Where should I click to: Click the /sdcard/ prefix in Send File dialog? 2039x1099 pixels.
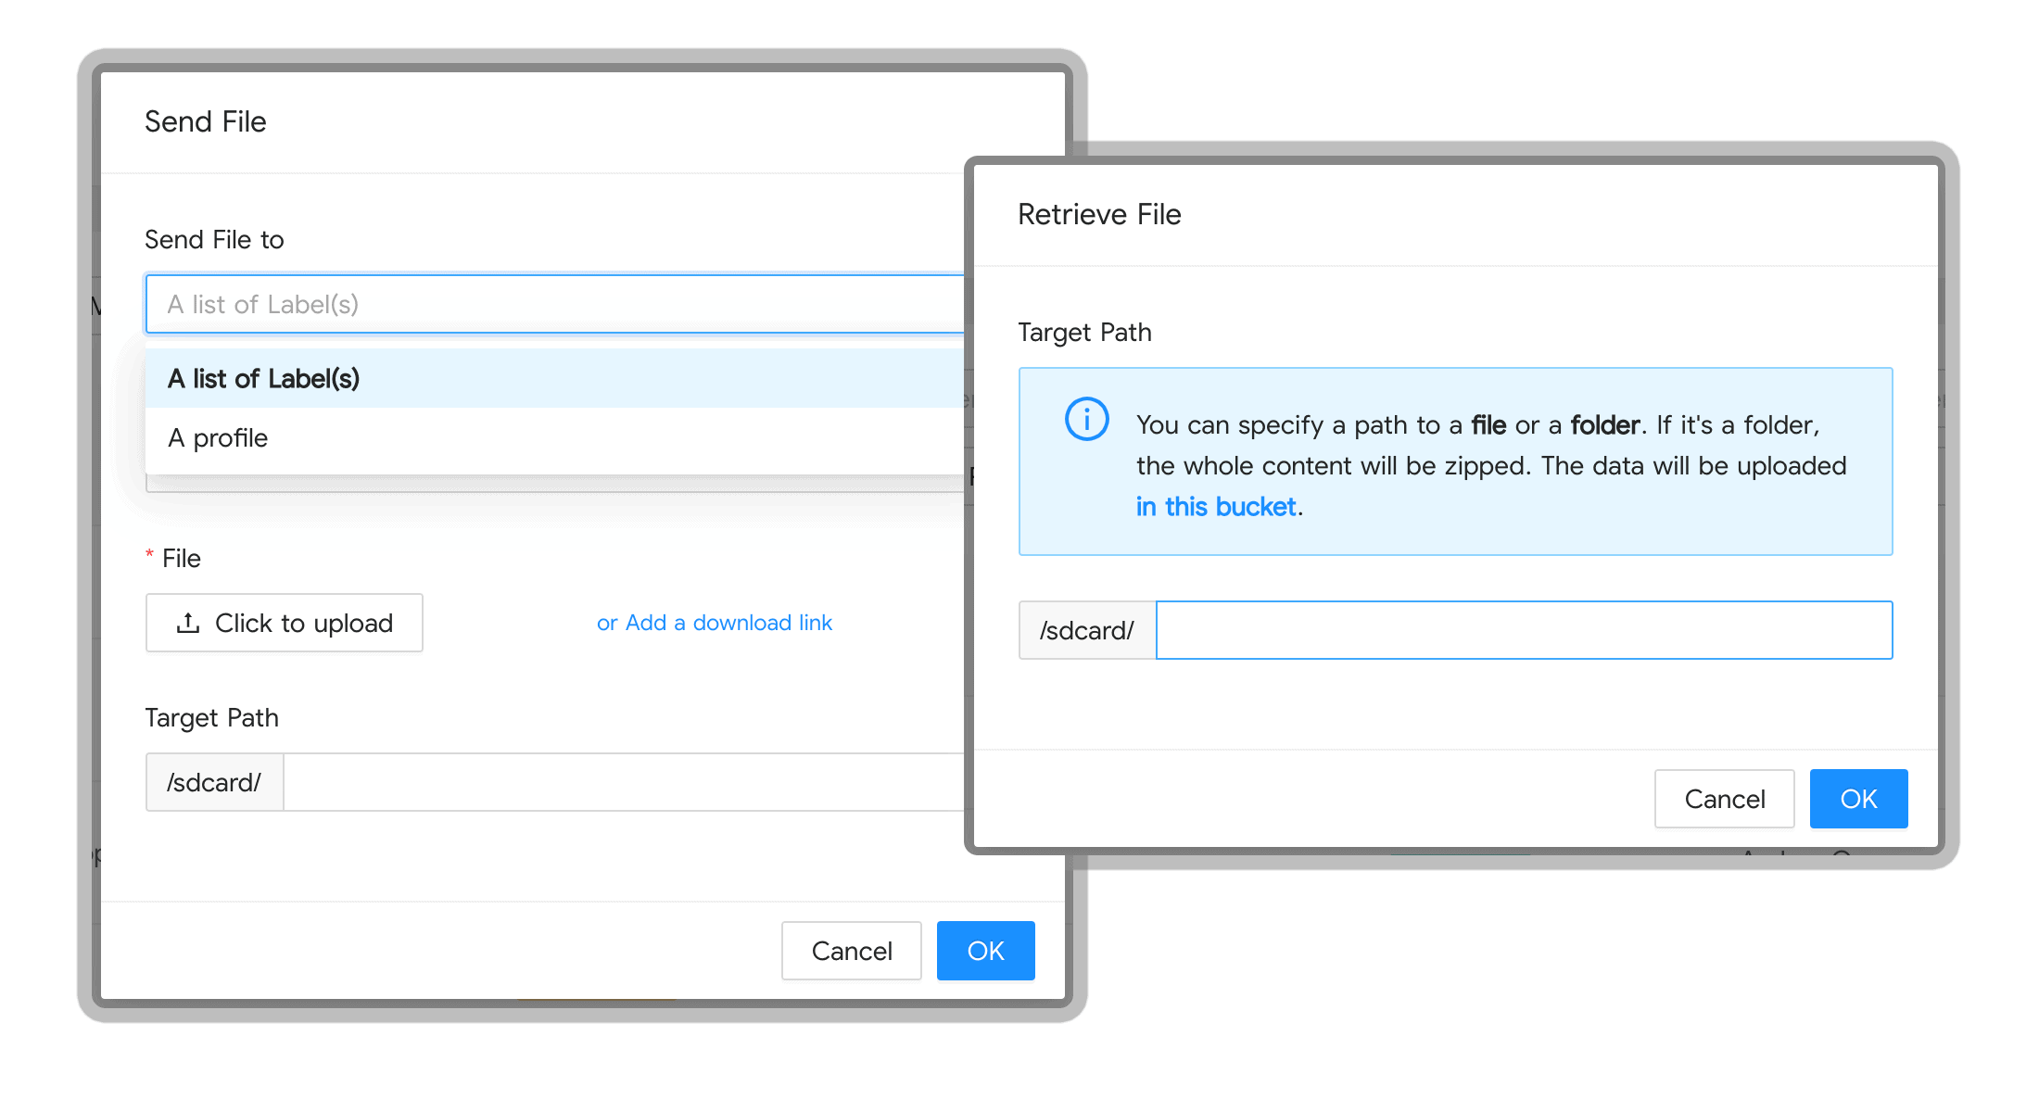tap(214, 782)
